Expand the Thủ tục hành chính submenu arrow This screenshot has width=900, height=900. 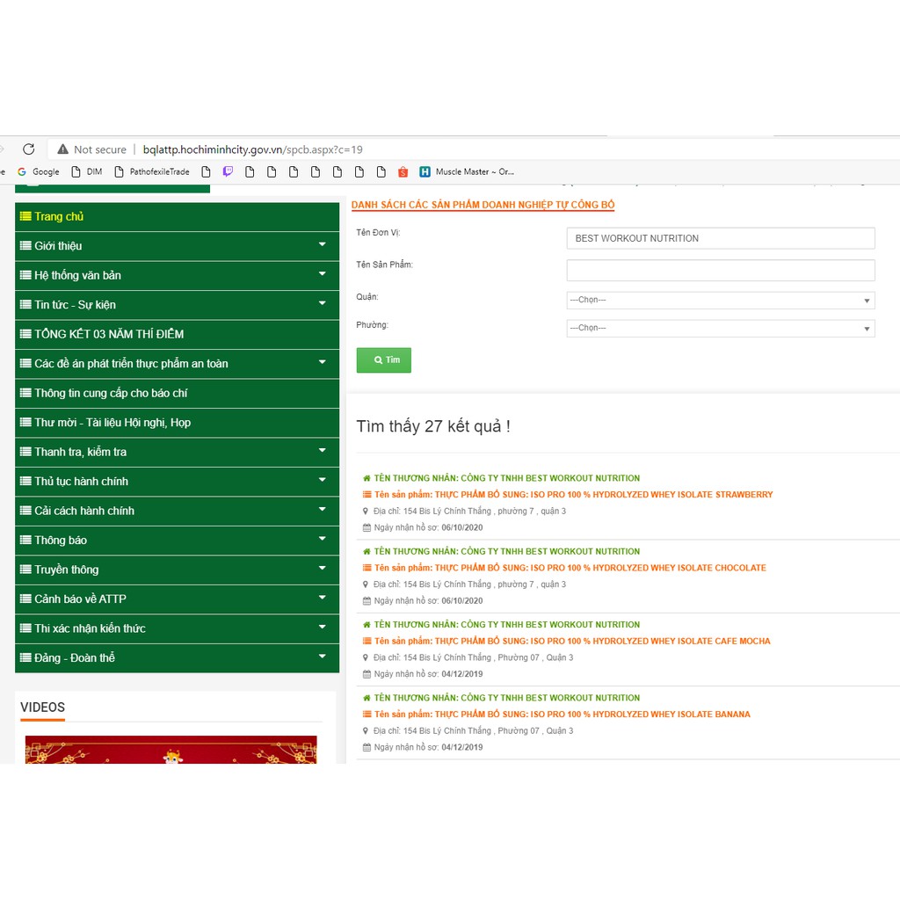tap(322, 480)
